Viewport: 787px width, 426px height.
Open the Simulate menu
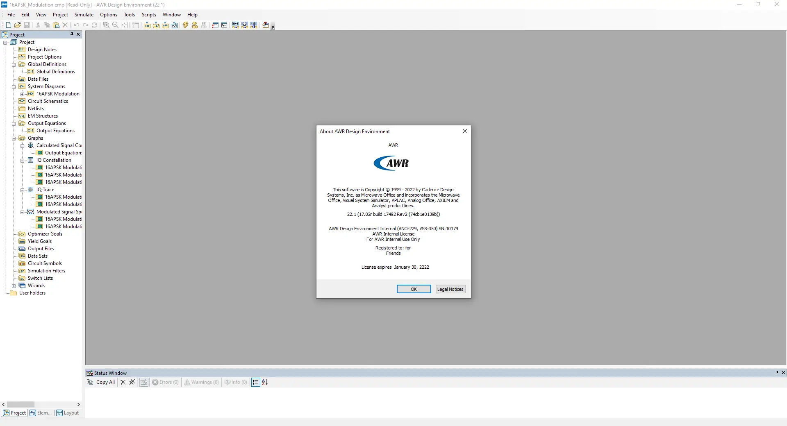coord(84,15)
